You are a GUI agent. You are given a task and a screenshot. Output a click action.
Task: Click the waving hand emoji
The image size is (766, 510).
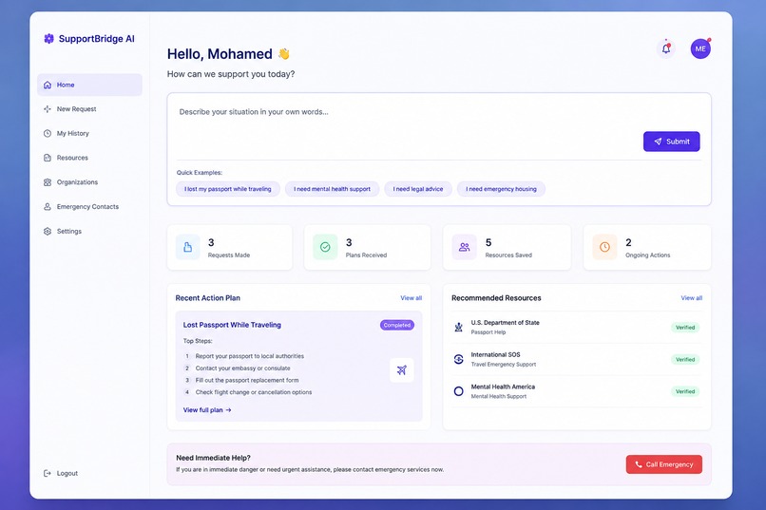pyautogui.click(x=284, y=54)
